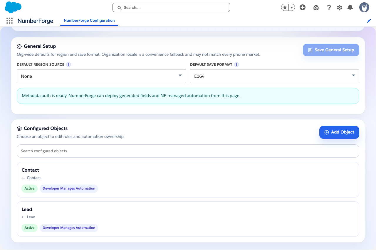Show Default Region Source info tooltip

pos(68,65)
